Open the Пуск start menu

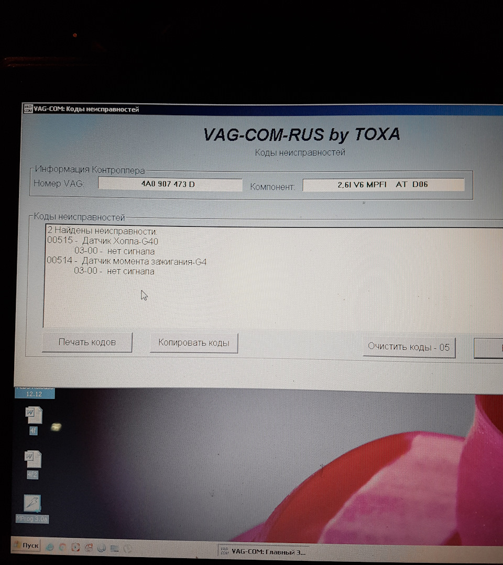click(26, 546)
